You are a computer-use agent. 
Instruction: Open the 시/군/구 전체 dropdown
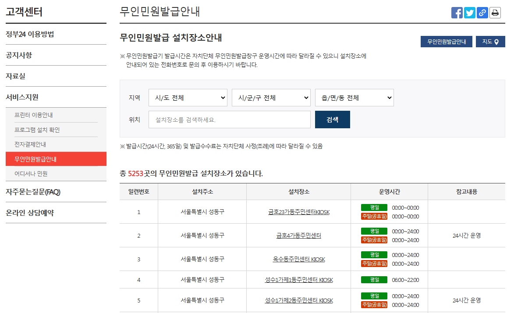tap(271, 98)
